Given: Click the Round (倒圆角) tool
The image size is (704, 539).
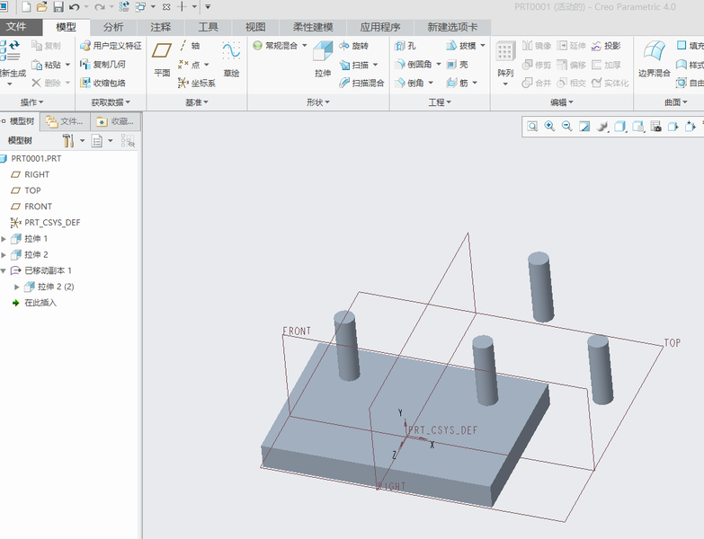Looking at the screenshot, I should (x=414, y=65).
